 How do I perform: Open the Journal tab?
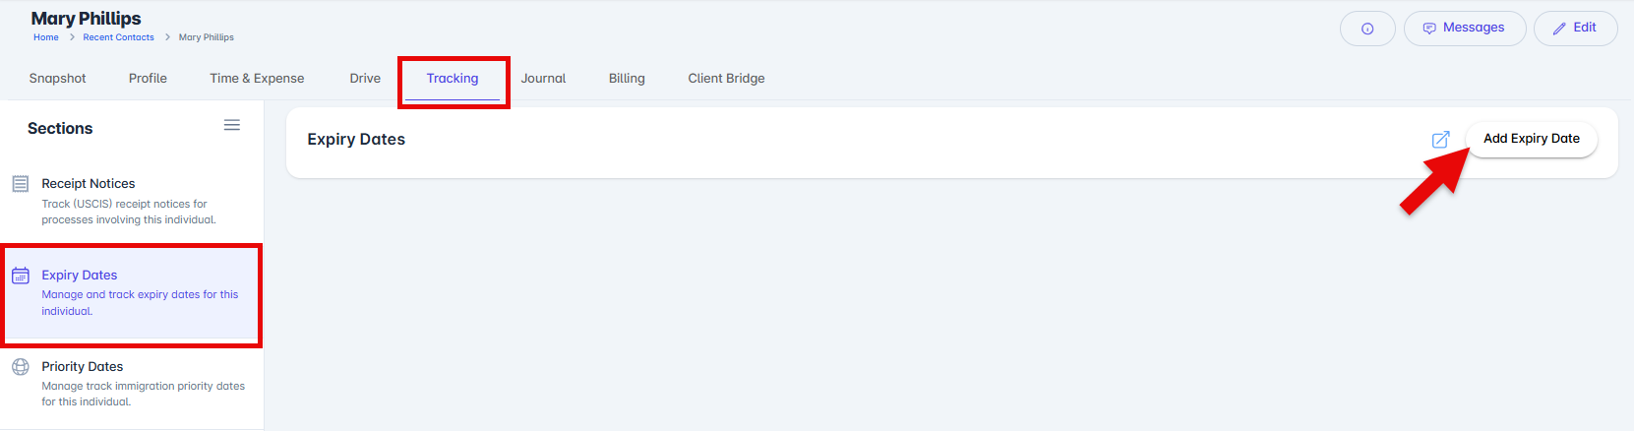543,79
